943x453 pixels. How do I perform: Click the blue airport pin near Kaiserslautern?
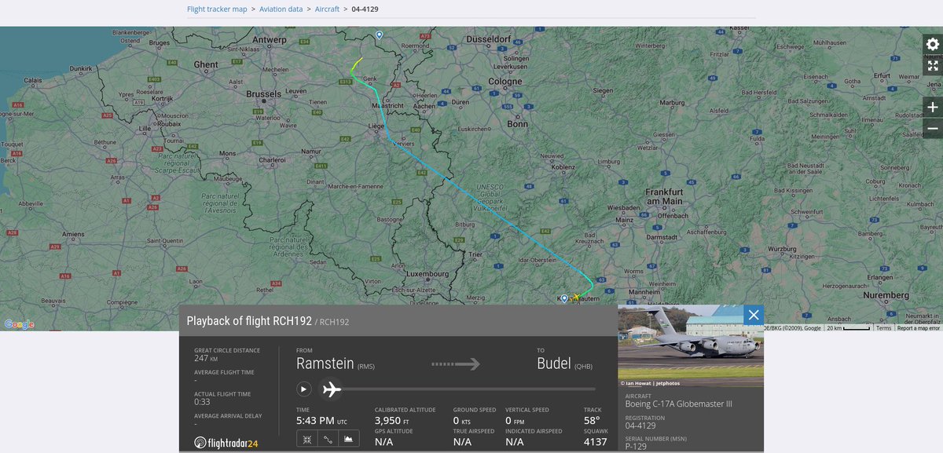click(563, 298)
